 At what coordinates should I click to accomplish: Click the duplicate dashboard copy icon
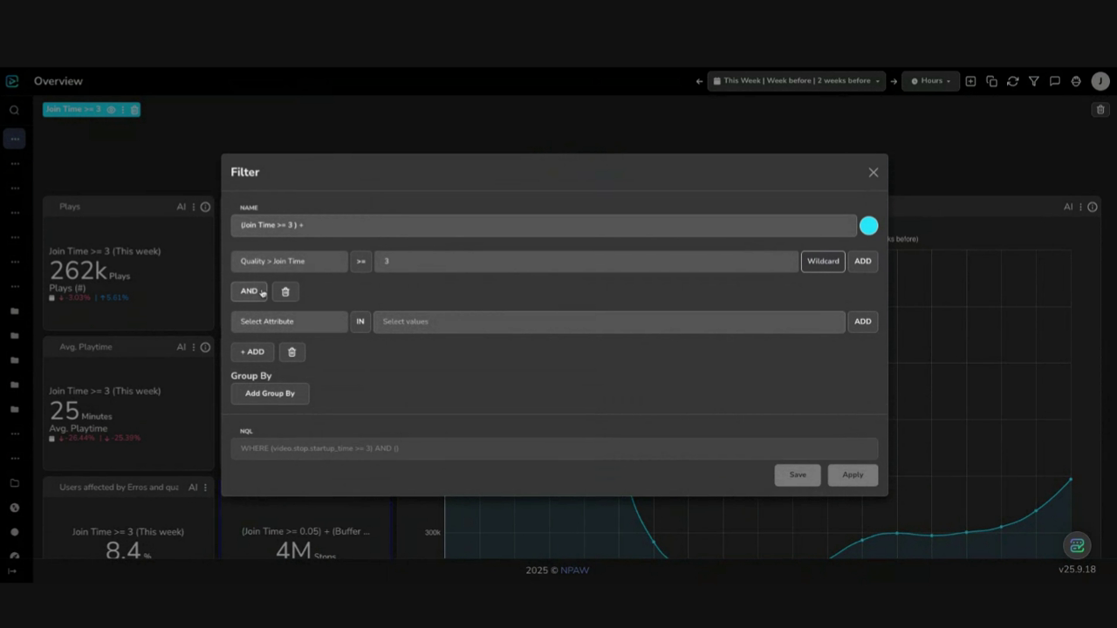click(x=991, y=81)
